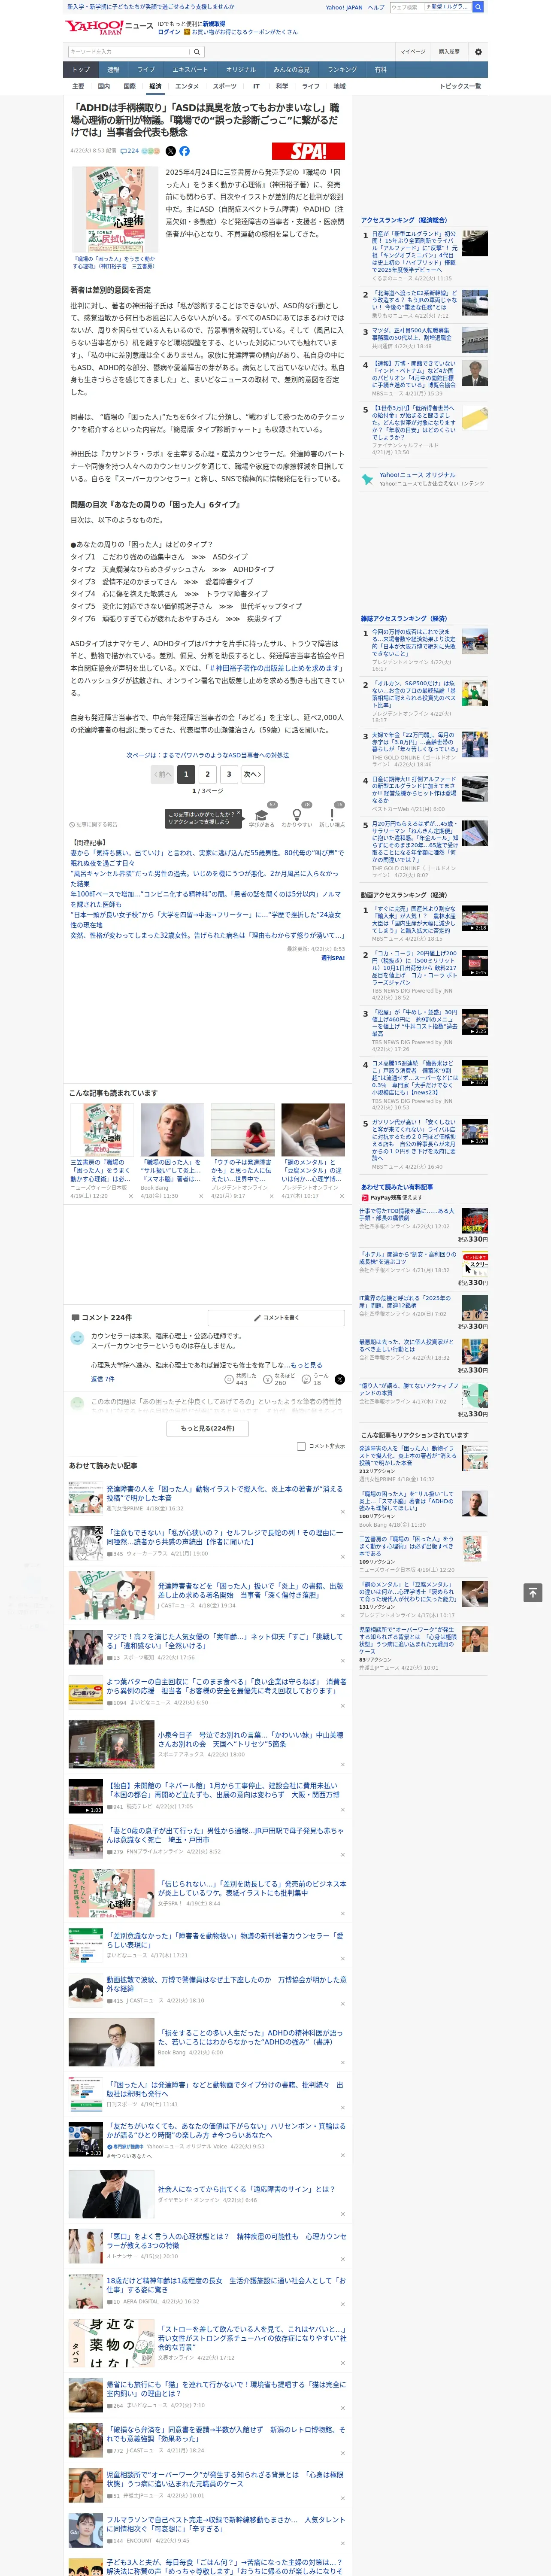
Task: Click the もっと見る(224件) button
Action: 208,1428
